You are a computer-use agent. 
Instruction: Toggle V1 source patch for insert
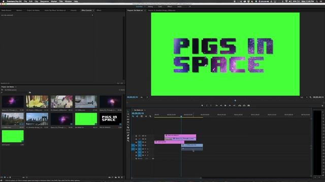pos(133,146)
